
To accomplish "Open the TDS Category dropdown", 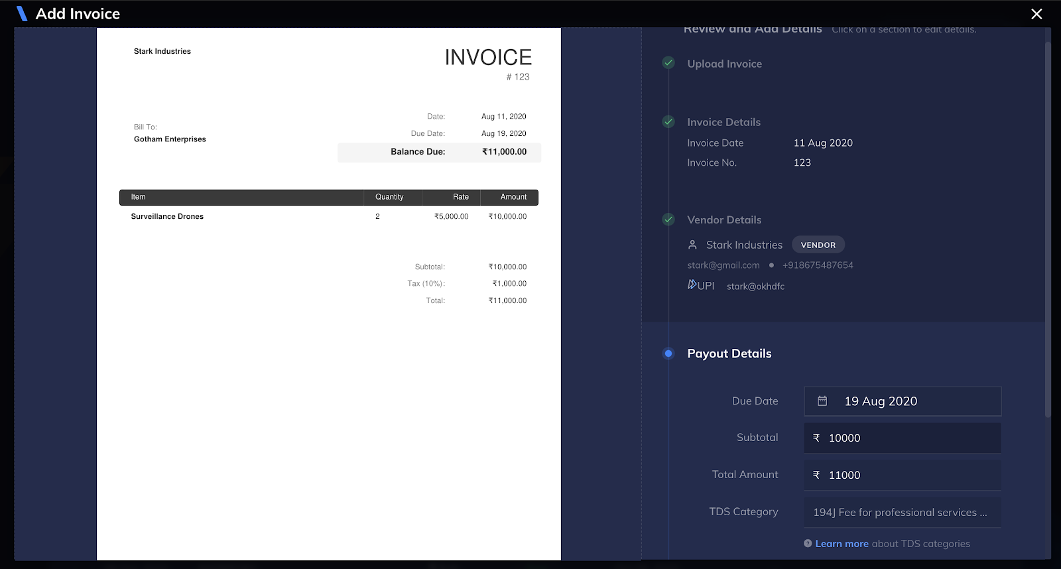I will [x=903, y=512].
